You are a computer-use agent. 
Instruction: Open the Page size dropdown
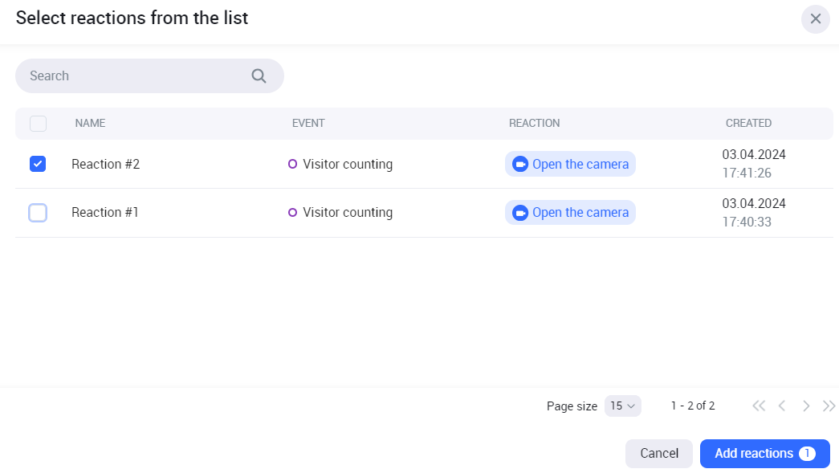coord(622,406)
